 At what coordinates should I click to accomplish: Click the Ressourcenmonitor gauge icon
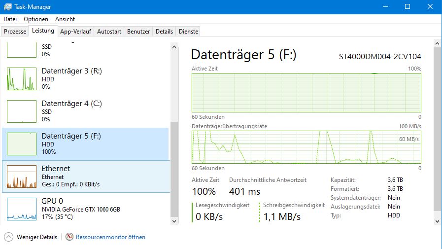69,237
